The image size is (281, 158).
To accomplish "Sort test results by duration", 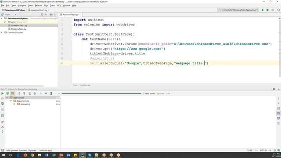I will tap(24, 93).
